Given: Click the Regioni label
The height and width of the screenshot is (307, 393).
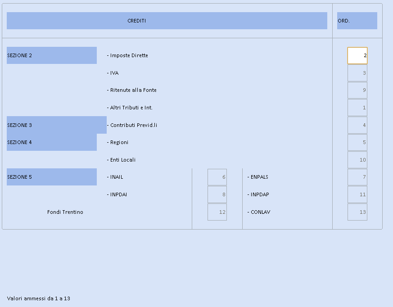Looking at the screenshot, I should pyautogui.click(x=117, y=142).
